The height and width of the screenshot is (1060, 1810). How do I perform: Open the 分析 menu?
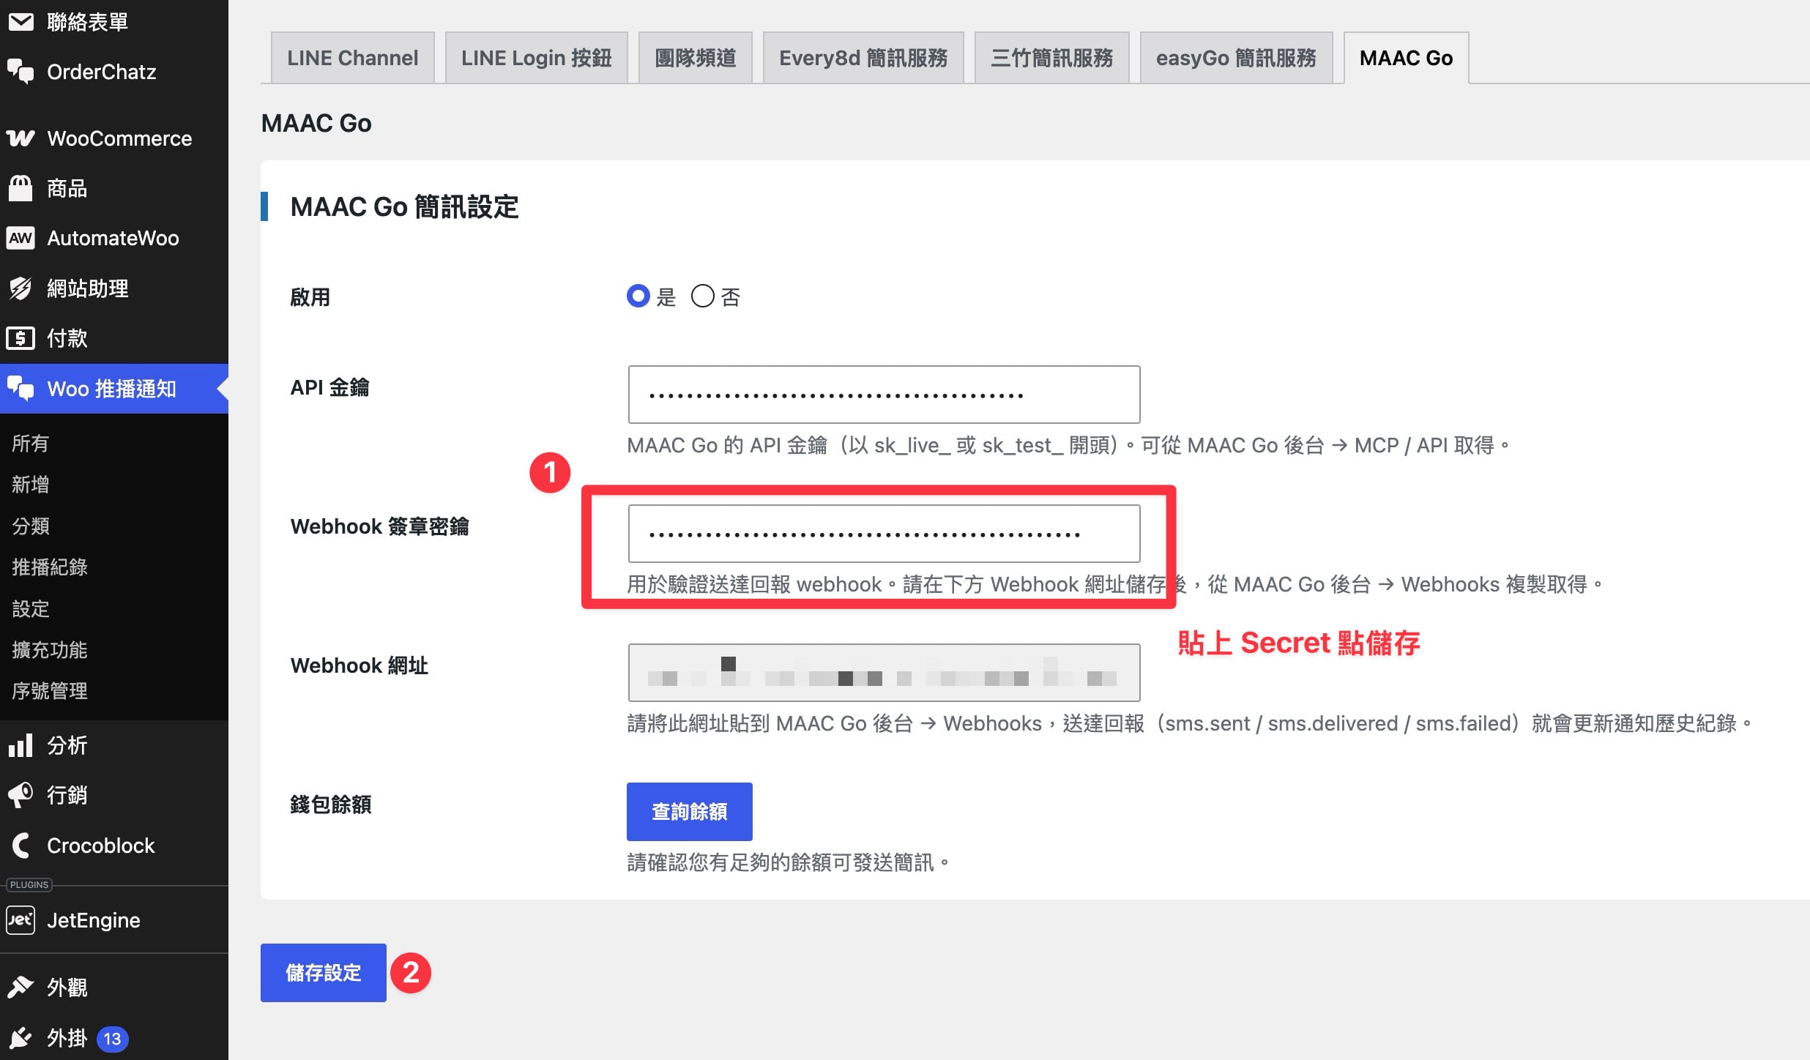click(114, 745)
